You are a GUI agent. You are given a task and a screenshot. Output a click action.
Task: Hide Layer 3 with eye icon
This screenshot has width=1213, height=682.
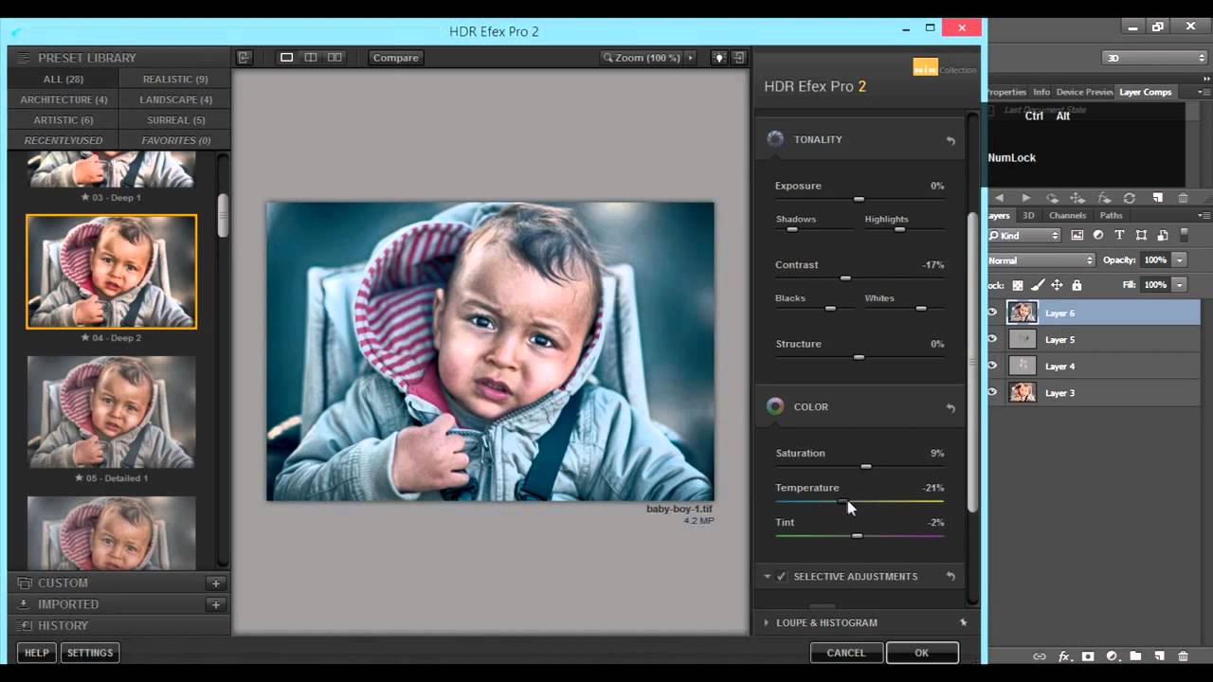992,392
